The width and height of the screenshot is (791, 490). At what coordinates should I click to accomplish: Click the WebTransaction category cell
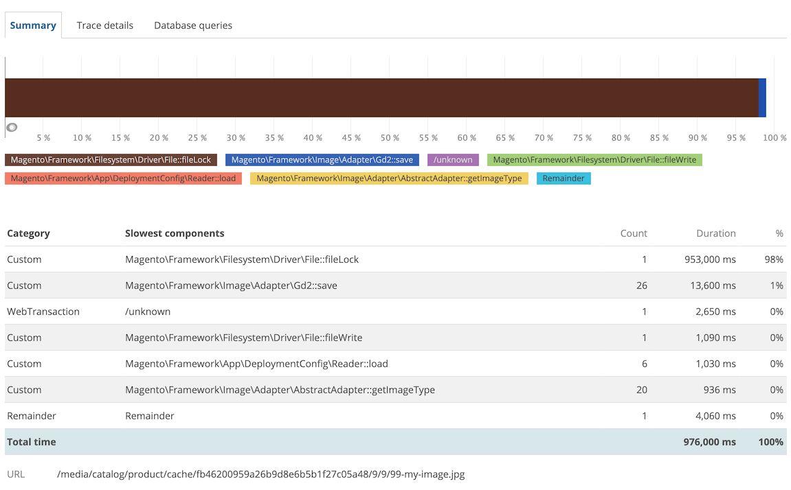[x=43, y=312]
